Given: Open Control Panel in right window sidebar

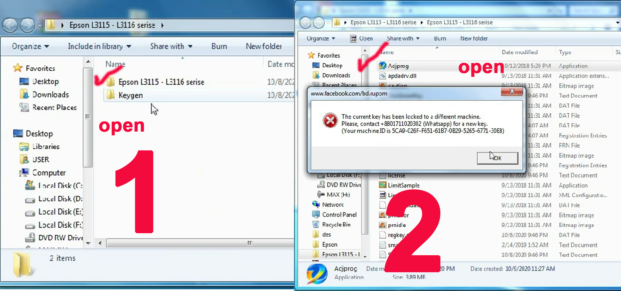Looking at the screenshot, I should pyautogui.click(x=335, y=215).
